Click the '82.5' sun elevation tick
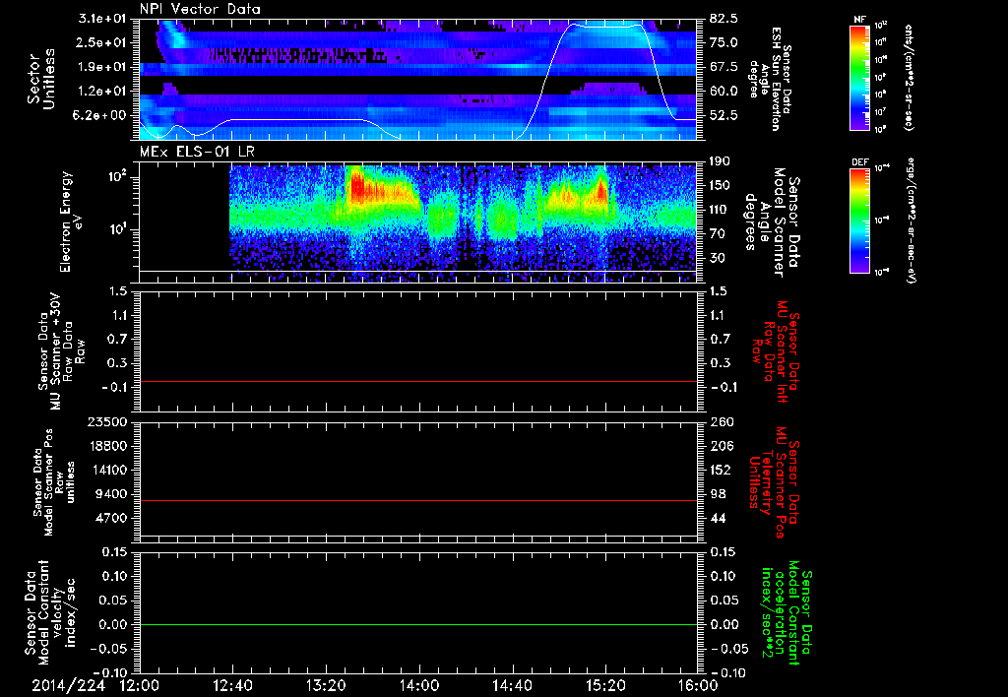This screenshot has width=1008, height=697. [x=724, y=19]
